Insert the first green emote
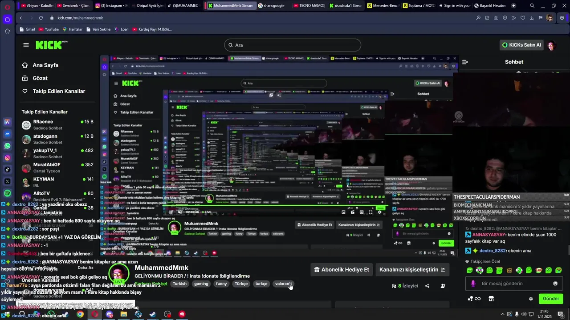The height and width of the screenshot is (320, 570). 470,270
